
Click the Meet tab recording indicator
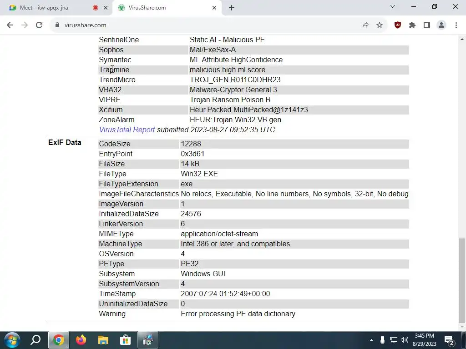(96, 8)
